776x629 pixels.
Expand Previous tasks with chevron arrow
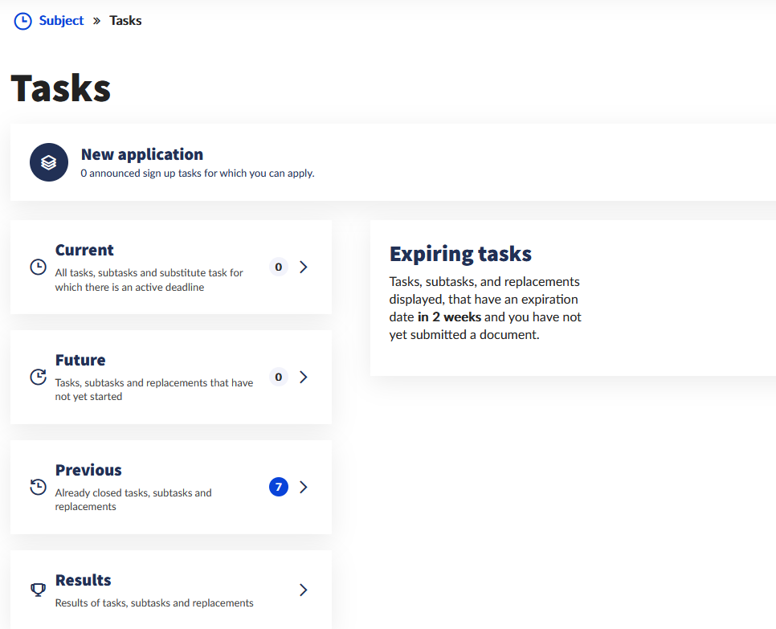tap(304, 487)
